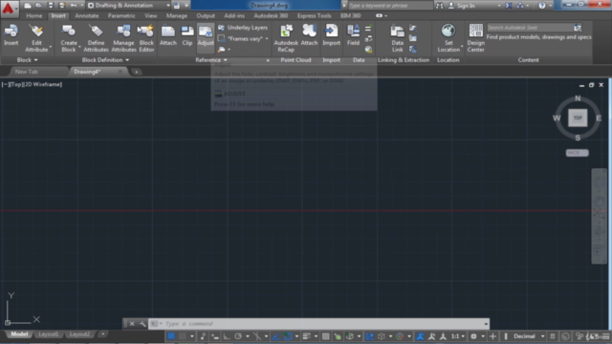Viewport: 612px width, 344px height.
Task: Select the Clip tool
Action: pos(187,35)
